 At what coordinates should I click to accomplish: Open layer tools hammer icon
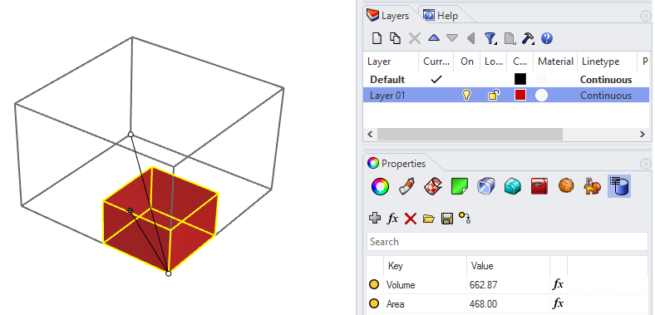tap(528, 38)
